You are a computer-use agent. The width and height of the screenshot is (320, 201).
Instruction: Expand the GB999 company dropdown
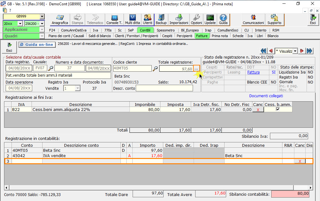(x=42, y=17)
